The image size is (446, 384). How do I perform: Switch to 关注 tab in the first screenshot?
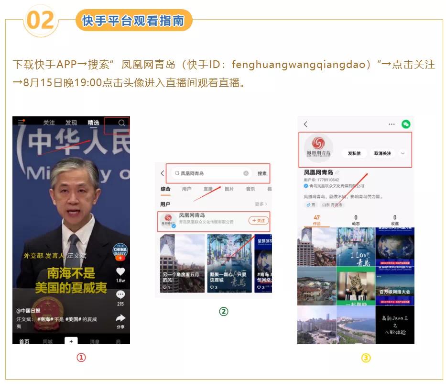tap(49, 123)
